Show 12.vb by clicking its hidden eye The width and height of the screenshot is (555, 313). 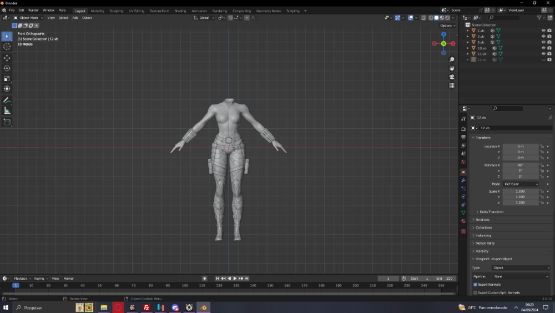click(543, 59)
